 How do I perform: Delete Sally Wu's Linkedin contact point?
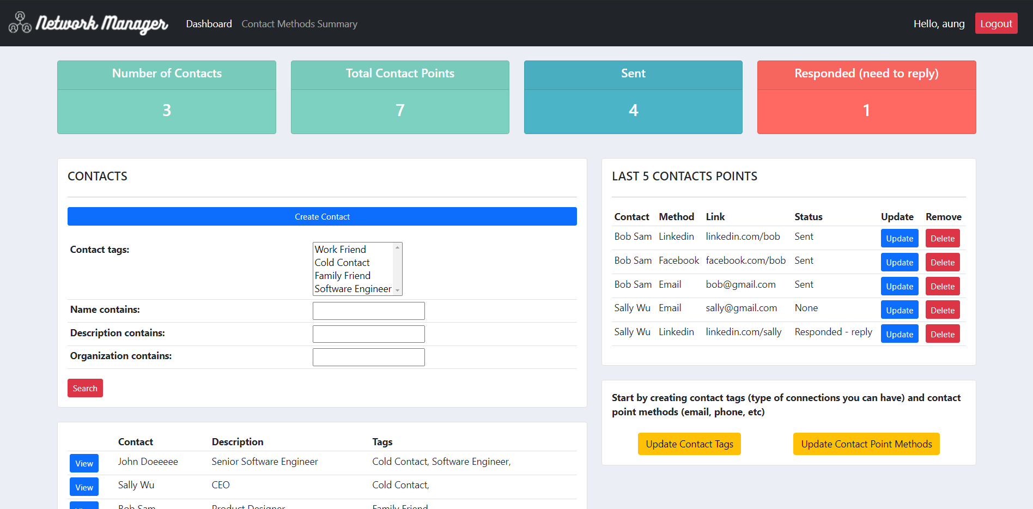coord(943,334)
